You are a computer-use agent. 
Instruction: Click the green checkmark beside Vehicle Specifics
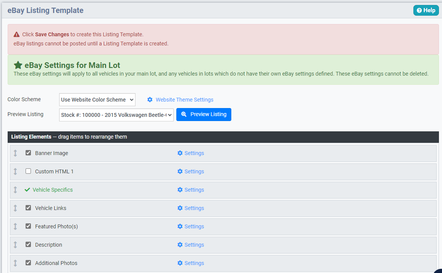pyautogui.click(x=27, y=190)
